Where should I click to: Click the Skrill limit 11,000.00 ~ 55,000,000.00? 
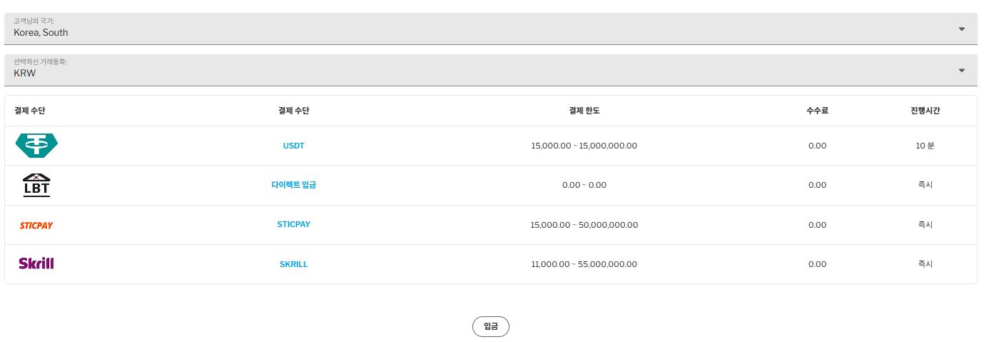[584, 264]
